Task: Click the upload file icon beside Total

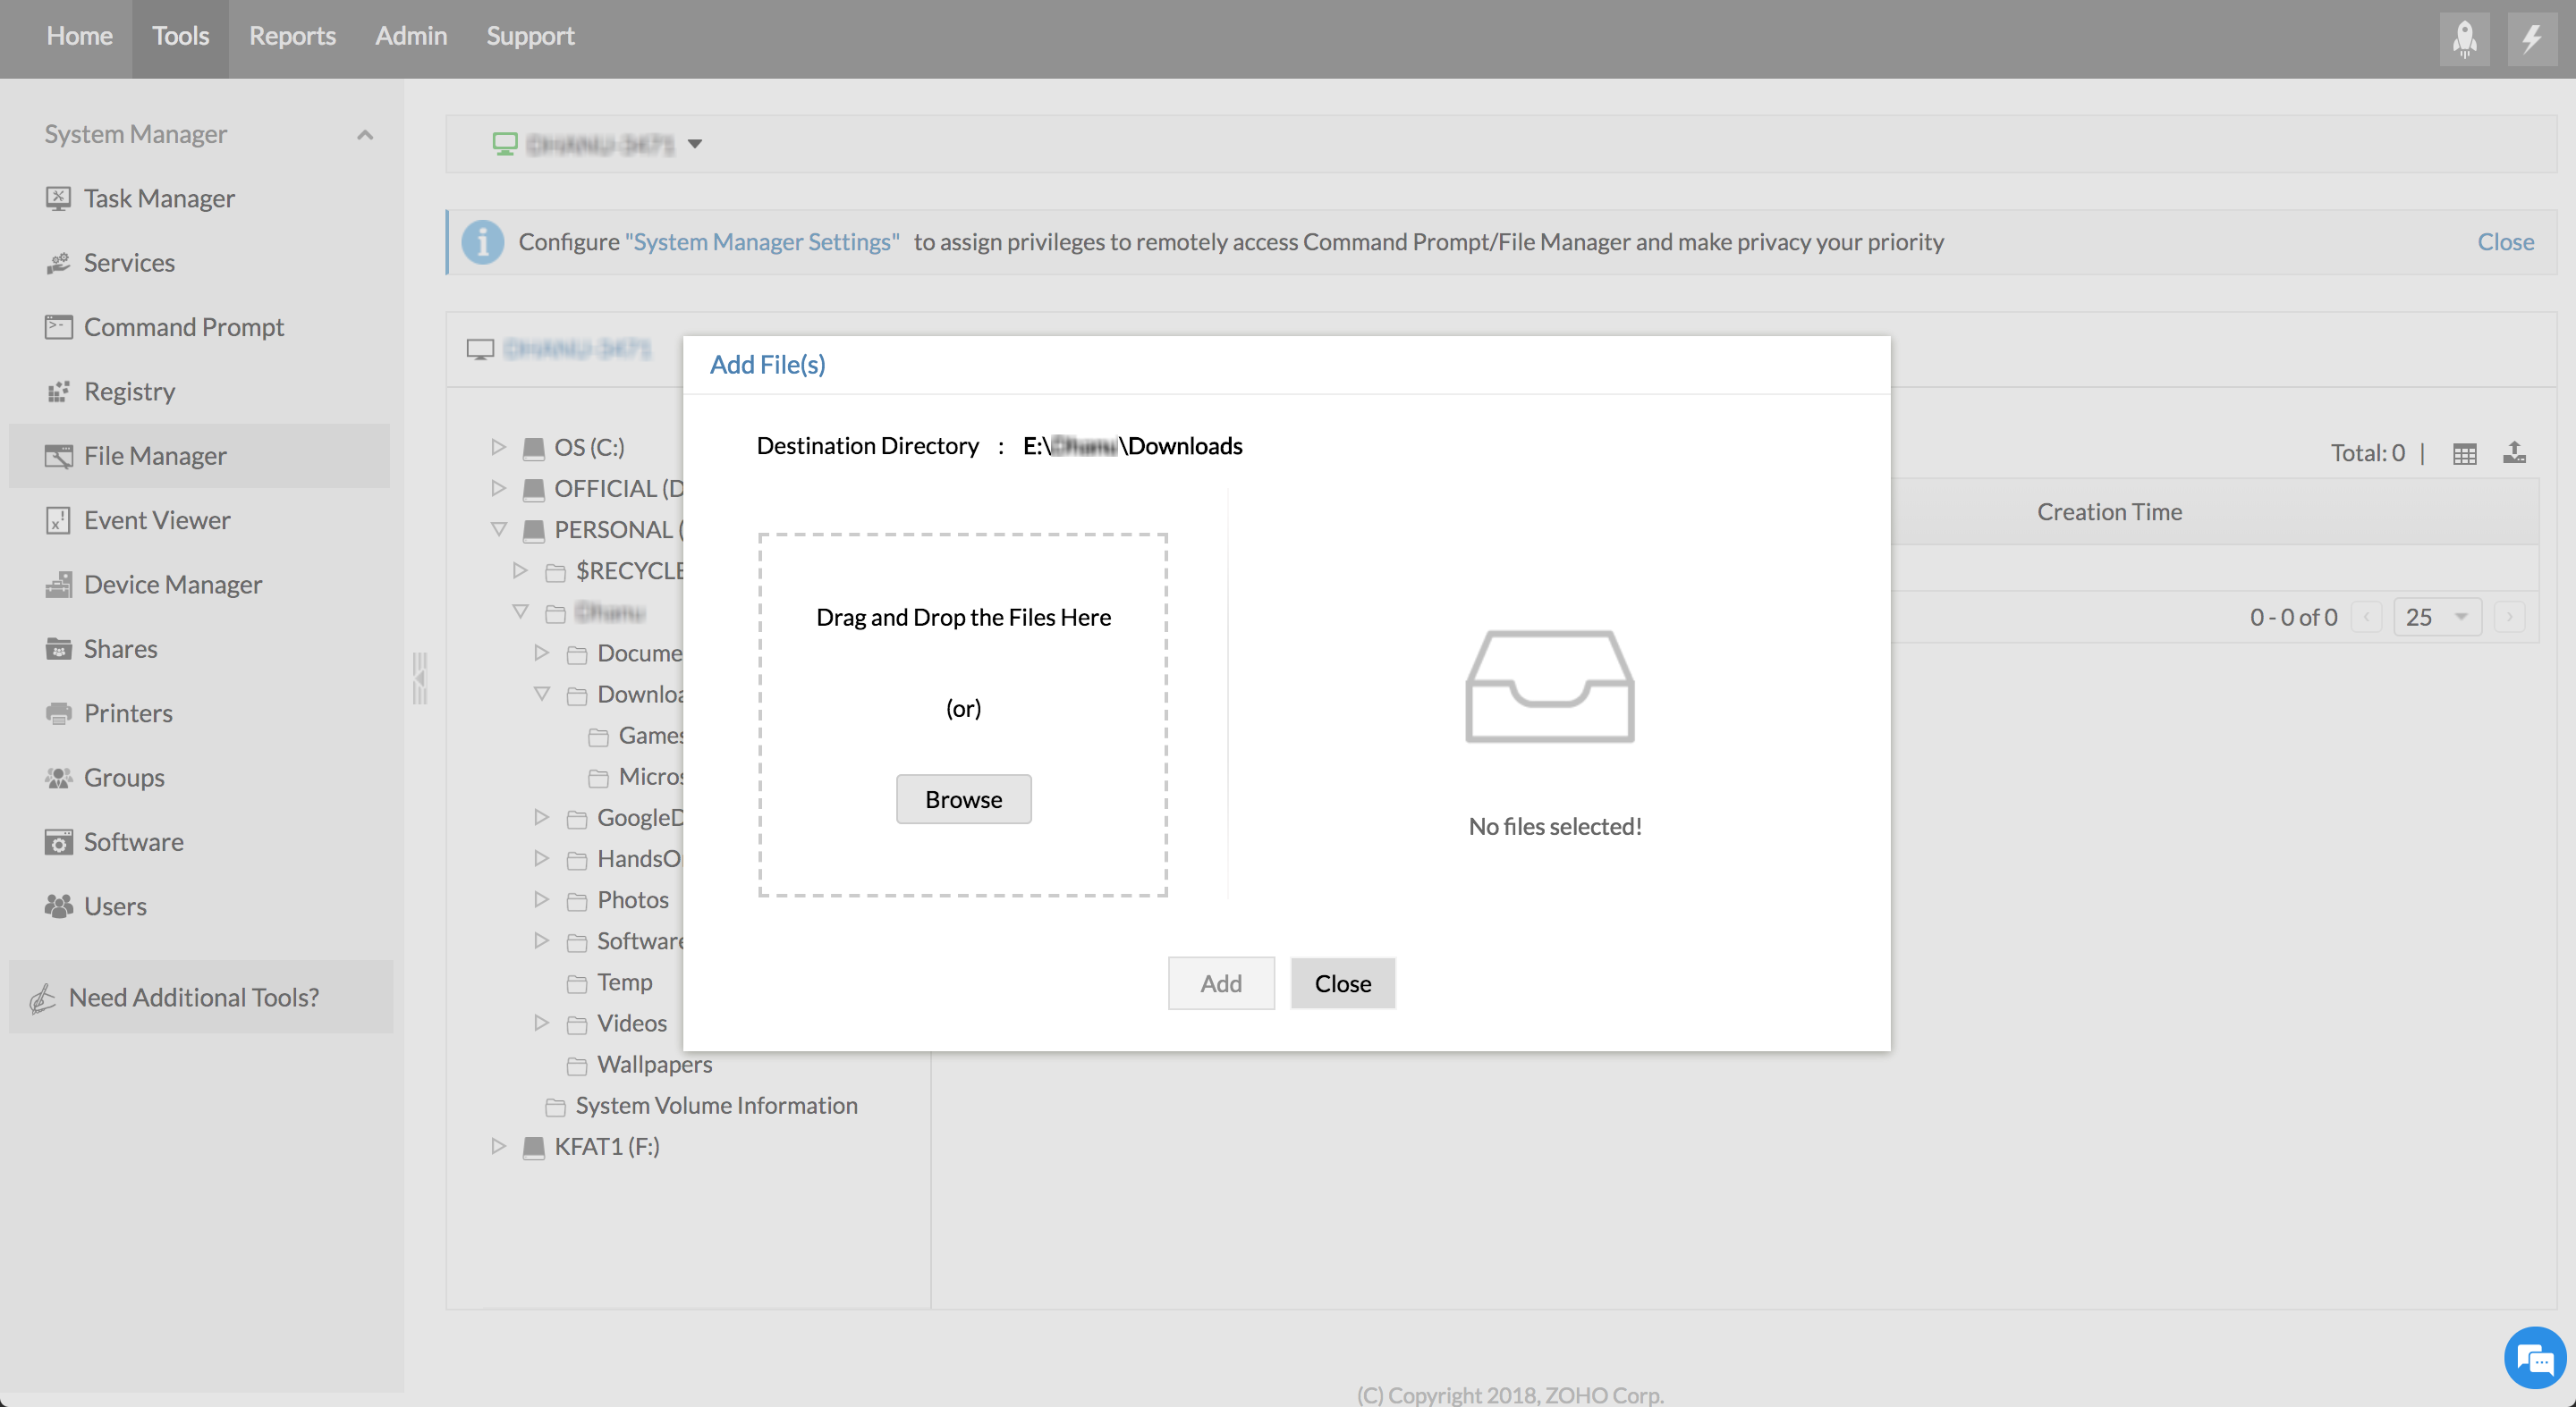Action: (x=2514, y=452)
